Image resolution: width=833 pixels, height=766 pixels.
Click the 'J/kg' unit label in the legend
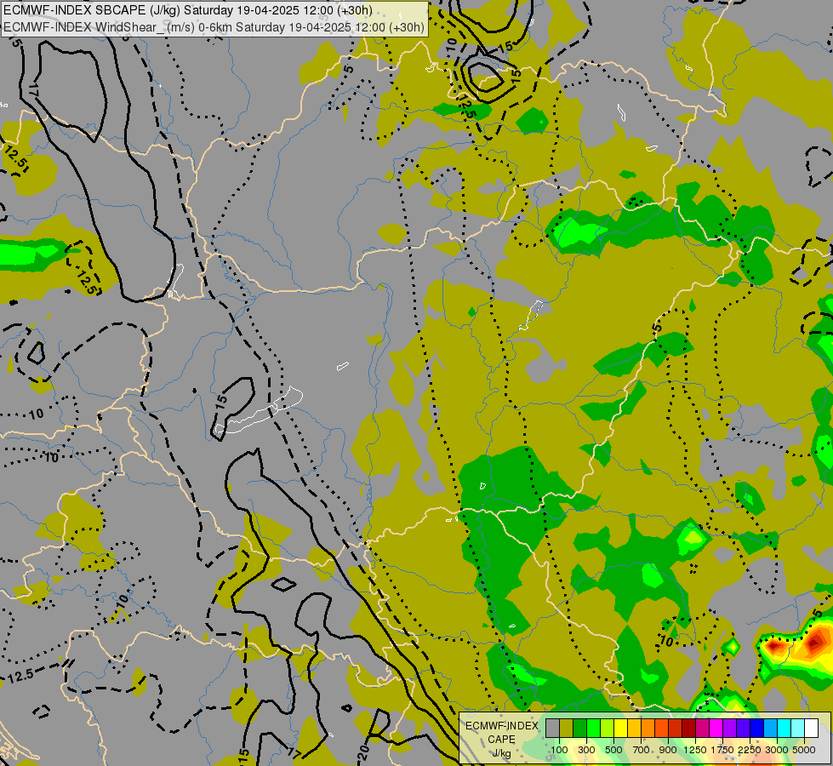click(501, 753)
